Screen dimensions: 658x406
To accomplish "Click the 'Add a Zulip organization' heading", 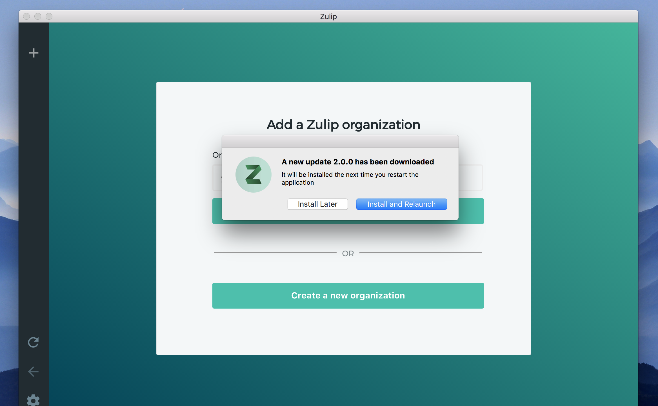I will click(x=343, y=124).
